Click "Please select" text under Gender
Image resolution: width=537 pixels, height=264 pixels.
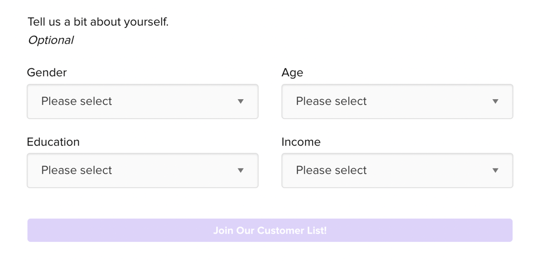77,101
